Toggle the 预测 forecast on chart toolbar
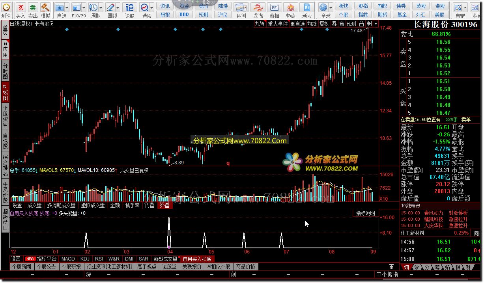 pyautogui.click(x=351, y=24)
